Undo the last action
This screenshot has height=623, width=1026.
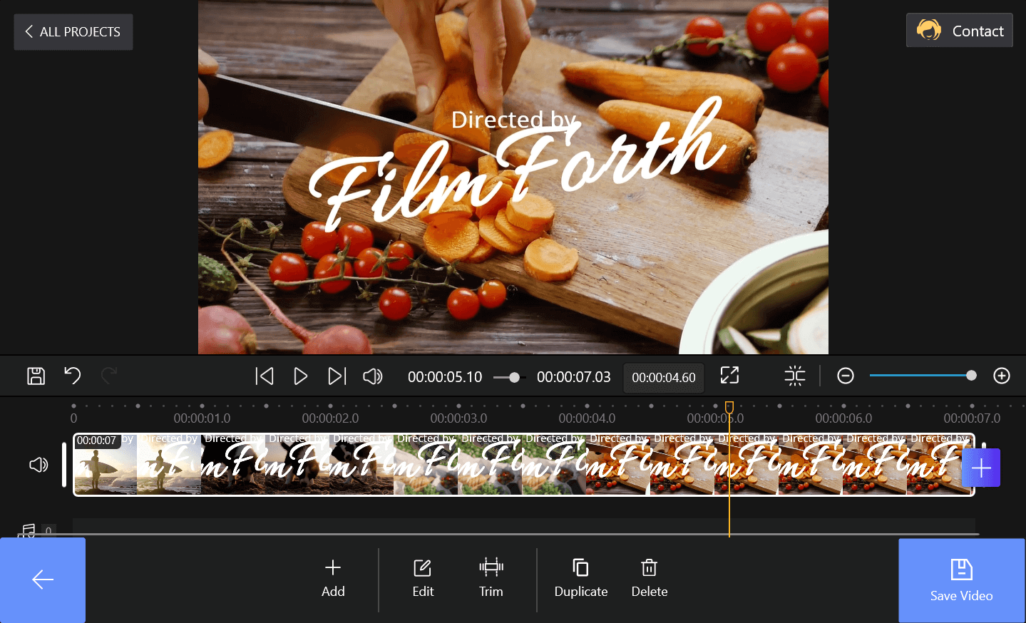pos(73,376)
